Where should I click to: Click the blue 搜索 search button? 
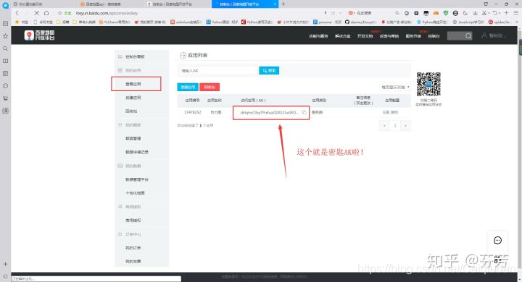click(269, 70)
